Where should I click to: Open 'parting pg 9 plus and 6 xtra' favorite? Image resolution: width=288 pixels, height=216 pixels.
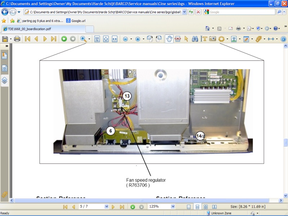tap(40, 21)
